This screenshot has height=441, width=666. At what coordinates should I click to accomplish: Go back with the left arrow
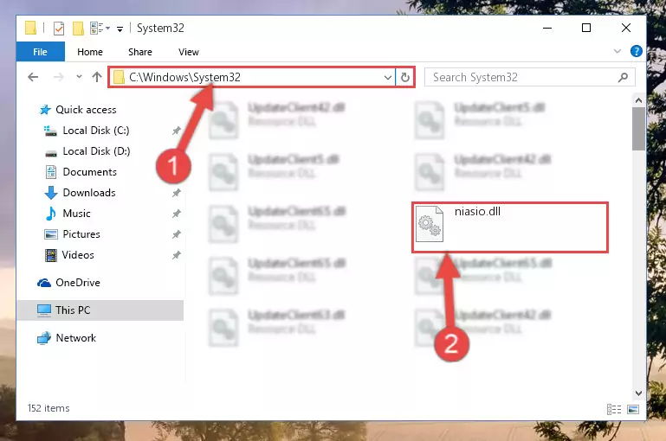point(33,77)
